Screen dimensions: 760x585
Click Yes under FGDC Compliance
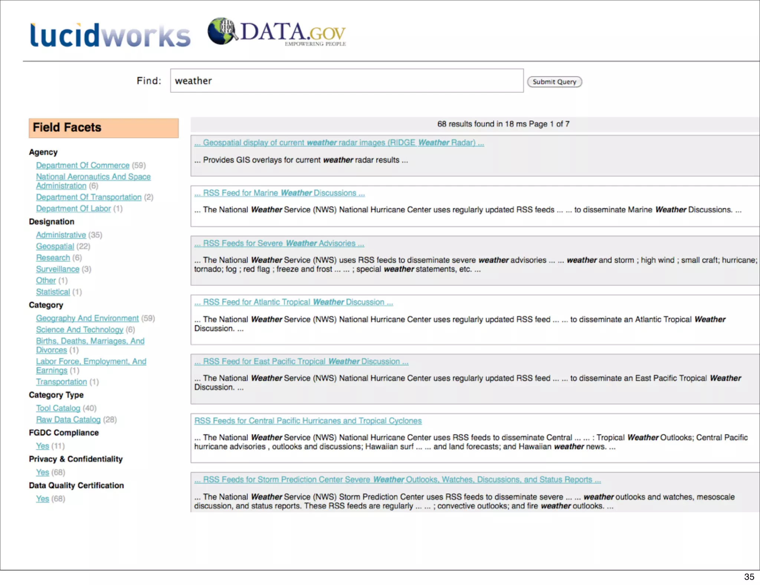point(42,446)
